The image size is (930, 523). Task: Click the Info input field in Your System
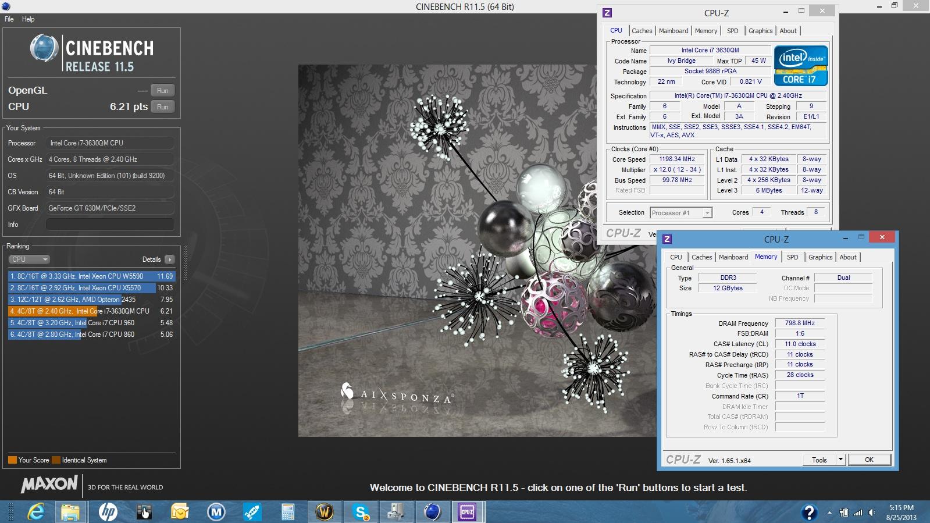[x=110, y=225]
